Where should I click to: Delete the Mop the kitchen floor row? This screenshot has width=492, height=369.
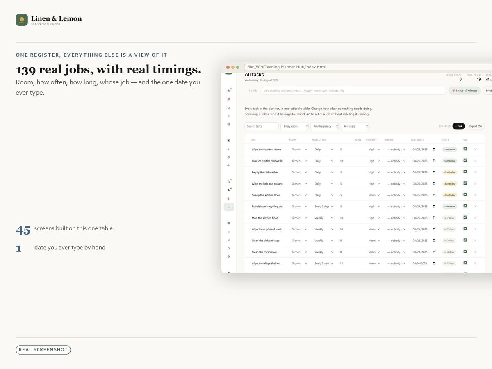click(475, 218)
